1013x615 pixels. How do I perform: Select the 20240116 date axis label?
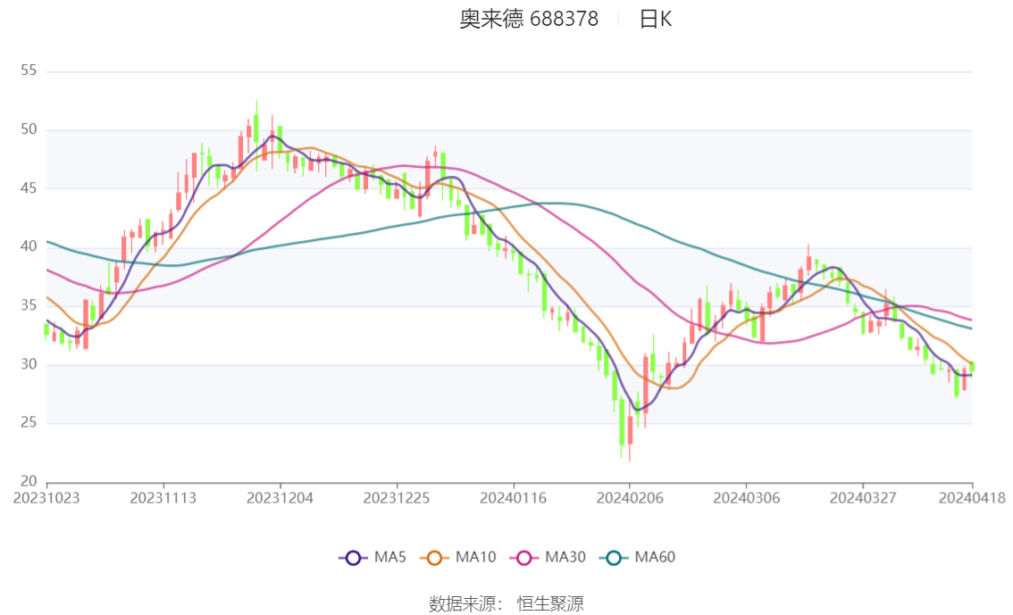513,498
